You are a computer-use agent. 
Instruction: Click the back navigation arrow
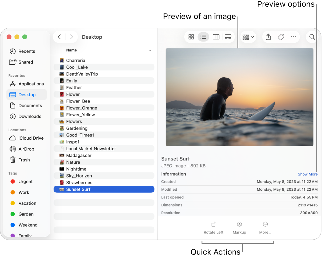click(x=59, y=37)
